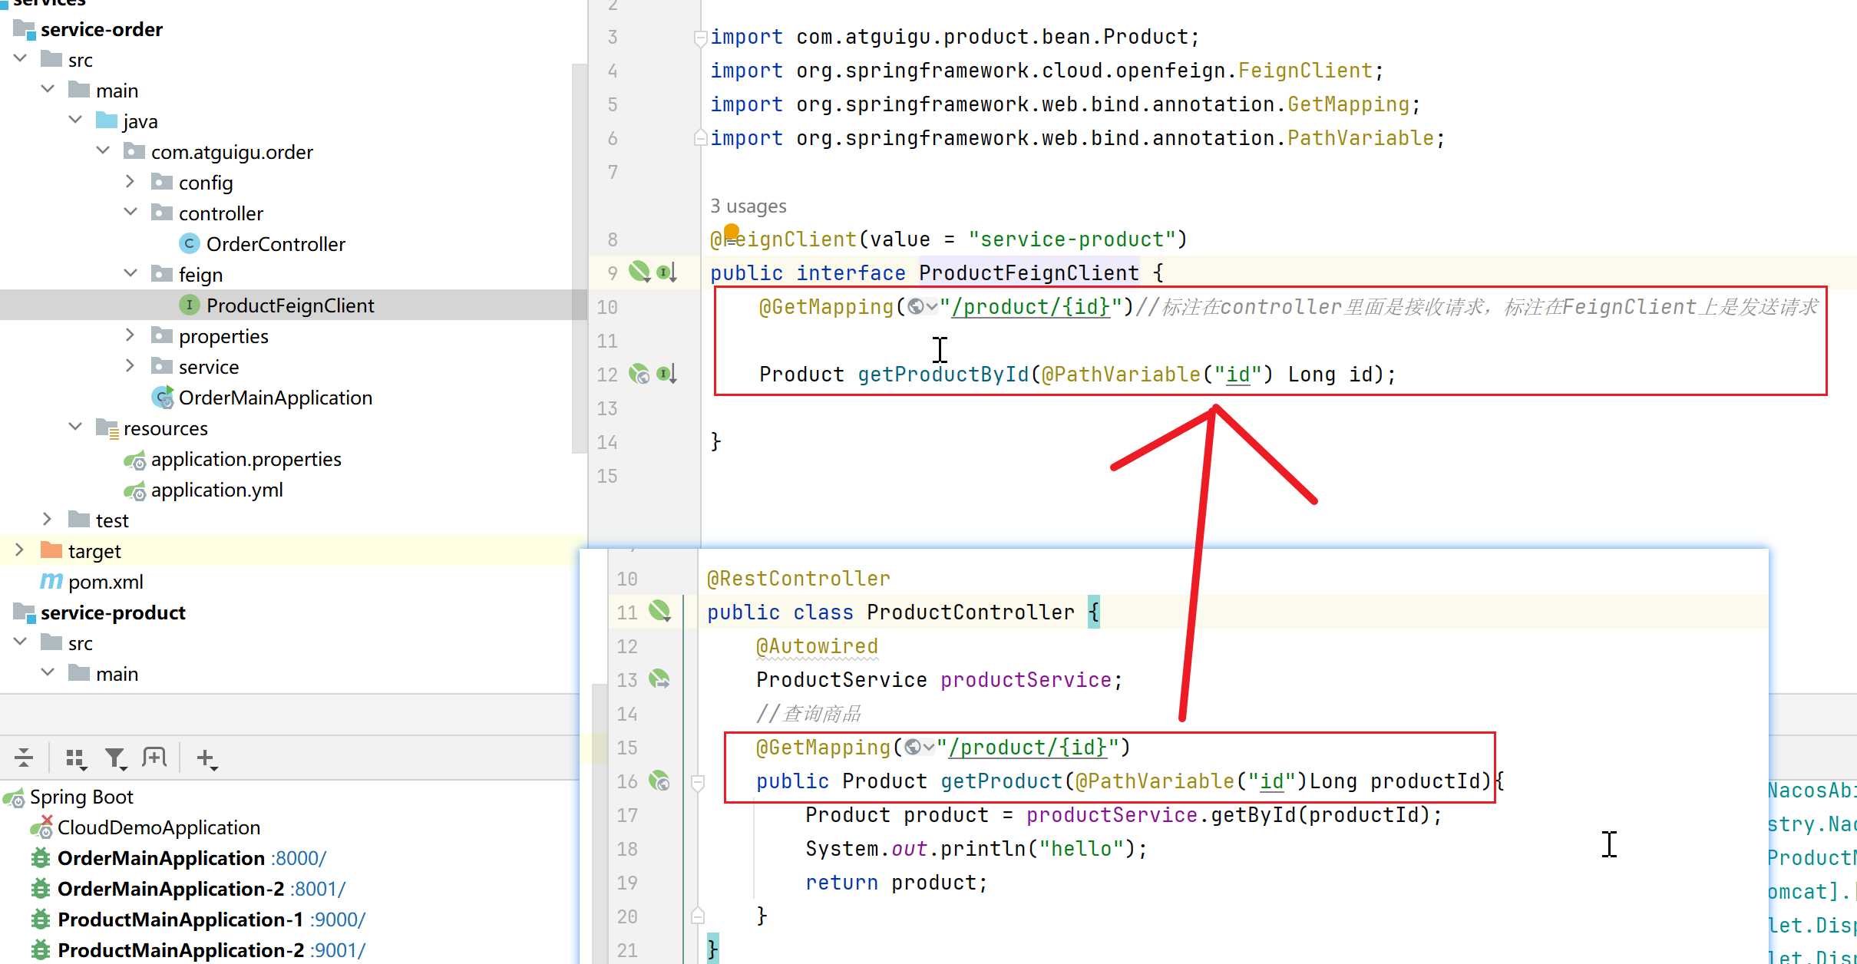Click Spring bean gutter icon on line 9
Image resolution: width=1857 pixels, height=964 pixels.
point(639,271)
